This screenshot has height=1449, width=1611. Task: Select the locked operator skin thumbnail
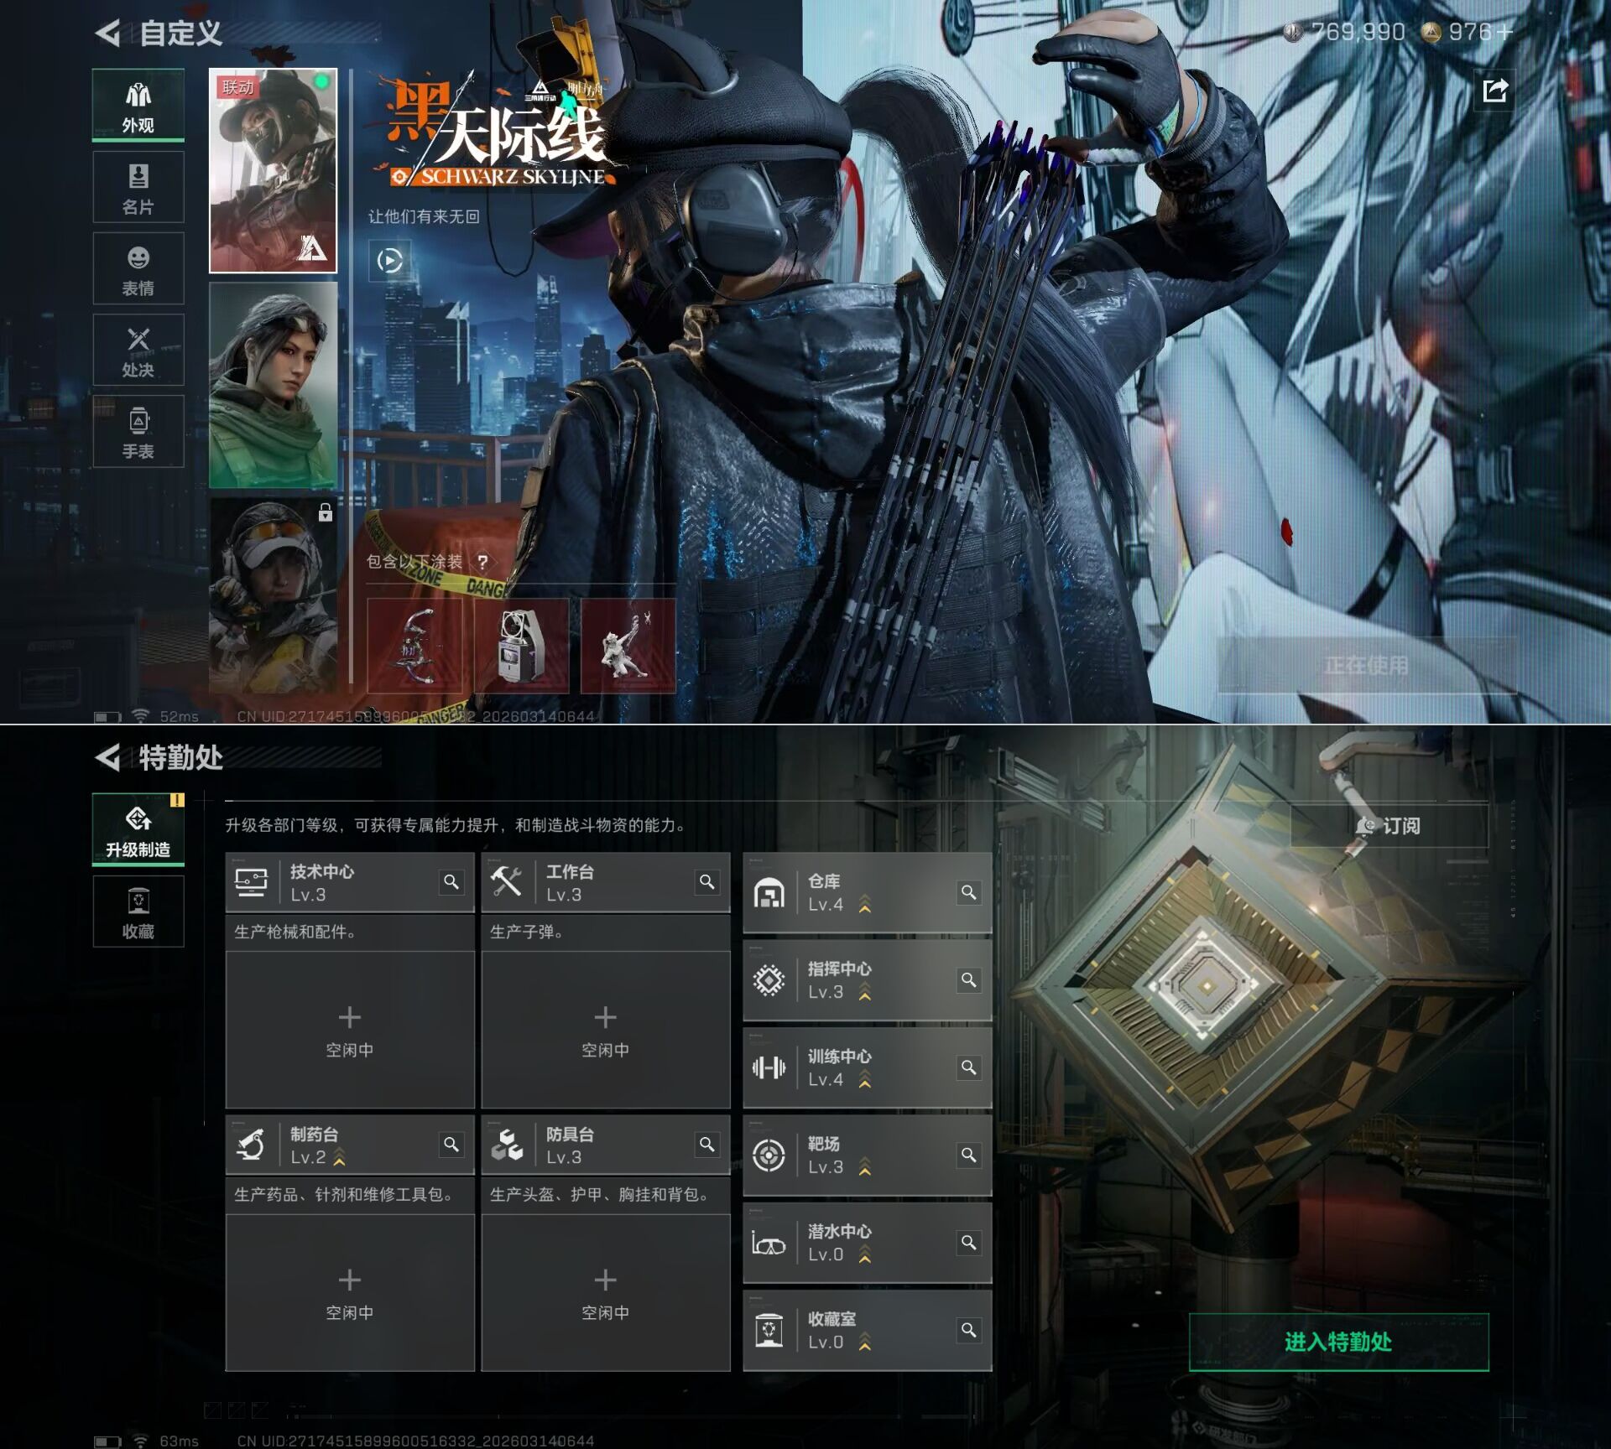coord(273,595)
